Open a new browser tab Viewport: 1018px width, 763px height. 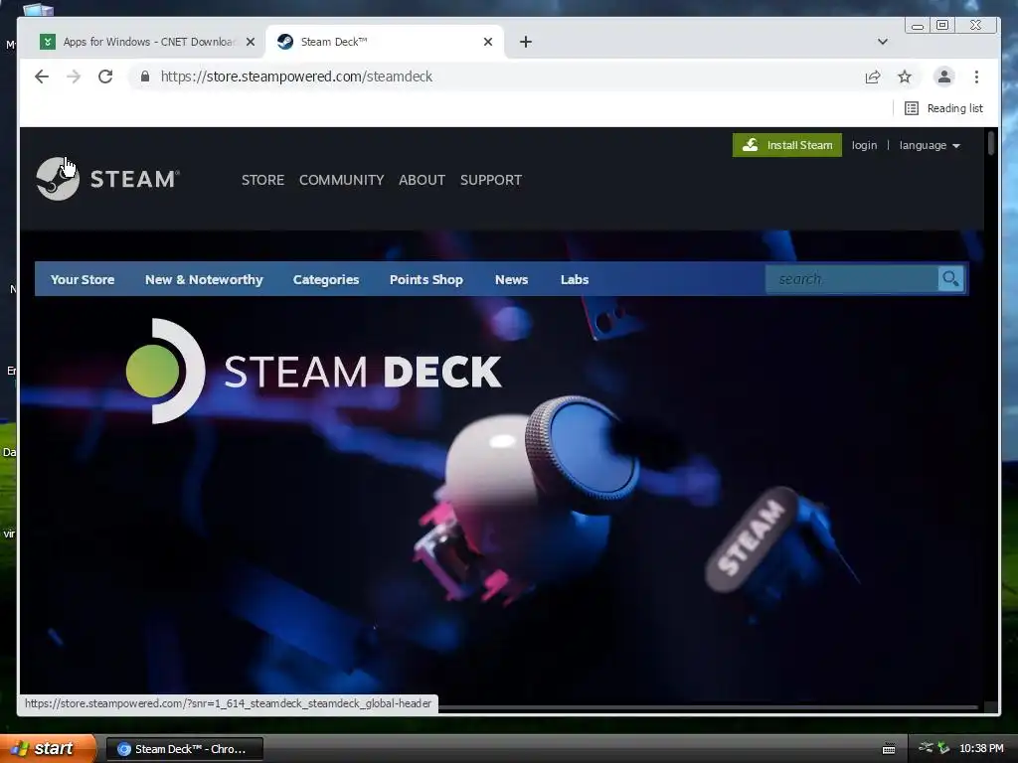point(526,42)
